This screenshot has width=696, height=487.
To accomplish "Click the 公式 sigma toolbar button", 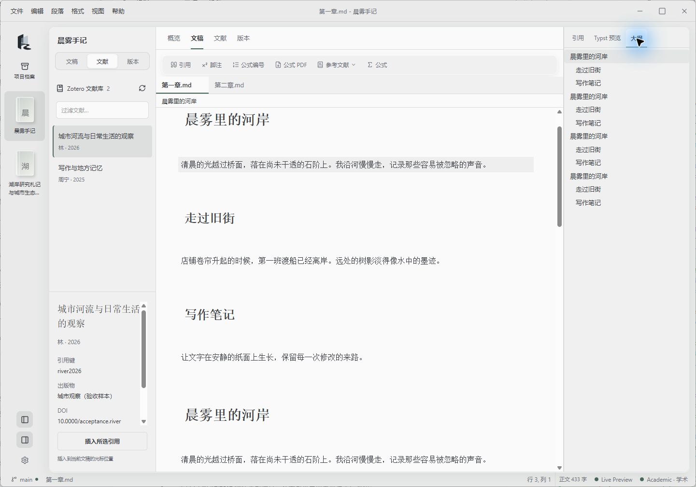I will pos(377,65).
